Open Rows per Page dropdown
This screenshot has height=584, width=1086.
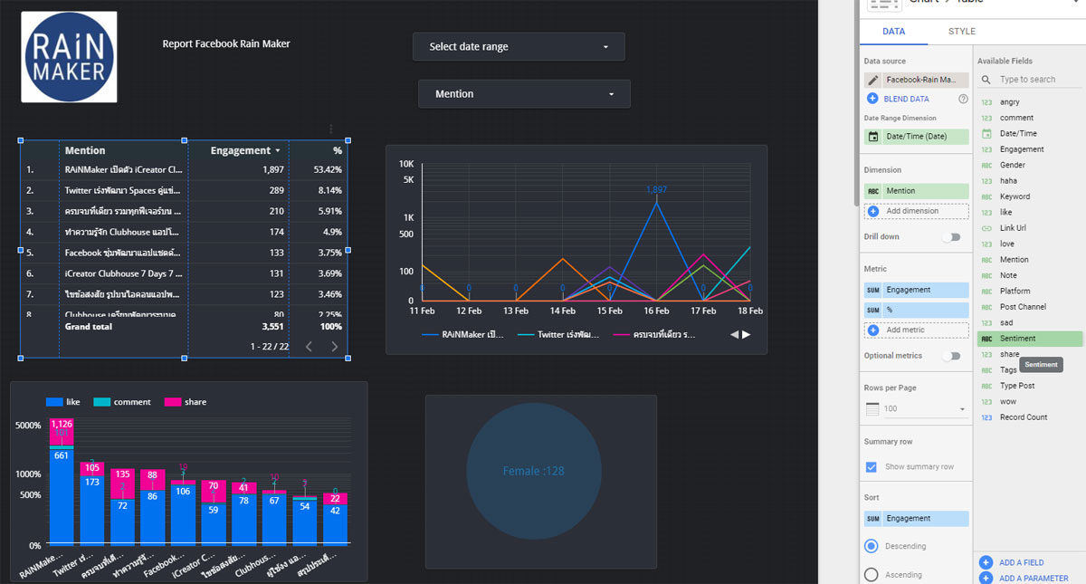click(917, 409)
